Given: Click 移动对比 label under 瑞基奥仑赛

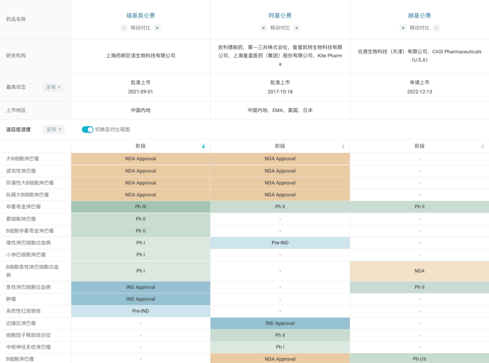Looking at the screenshot, I should coord(141,28).
